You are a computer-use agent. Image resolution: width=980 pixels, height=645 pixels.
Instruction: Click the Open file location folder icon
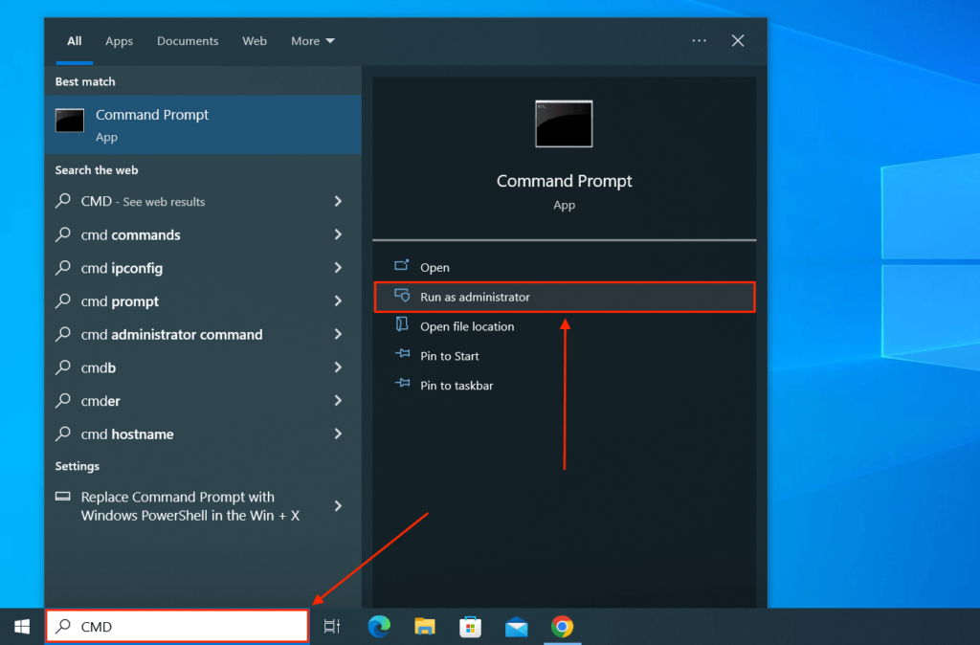402,326
